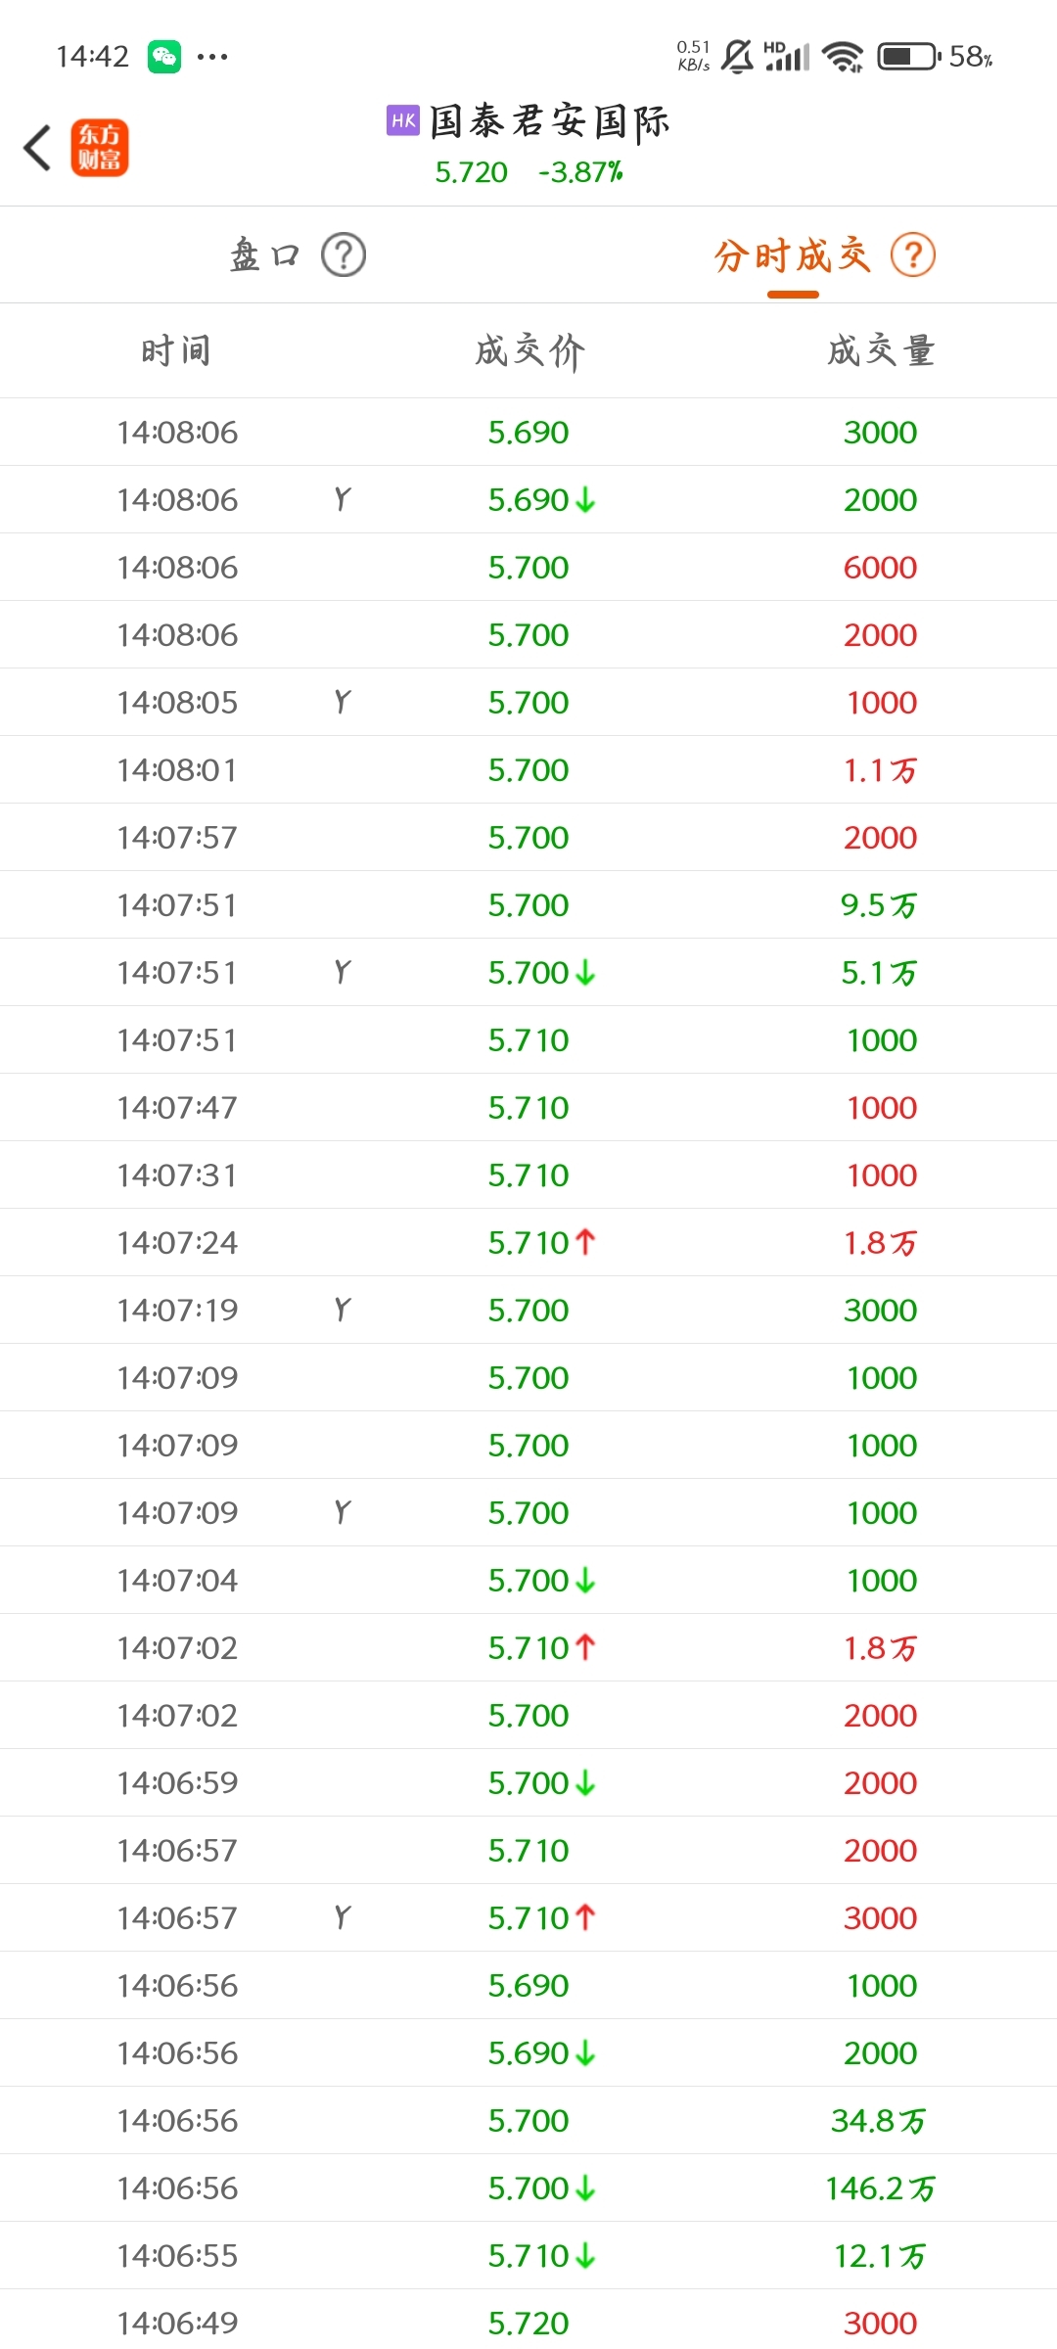The width and height of the screenshot is (1057, 2349).
Task: Tap the help icon beside 盘口
Action: pos(344,255)
